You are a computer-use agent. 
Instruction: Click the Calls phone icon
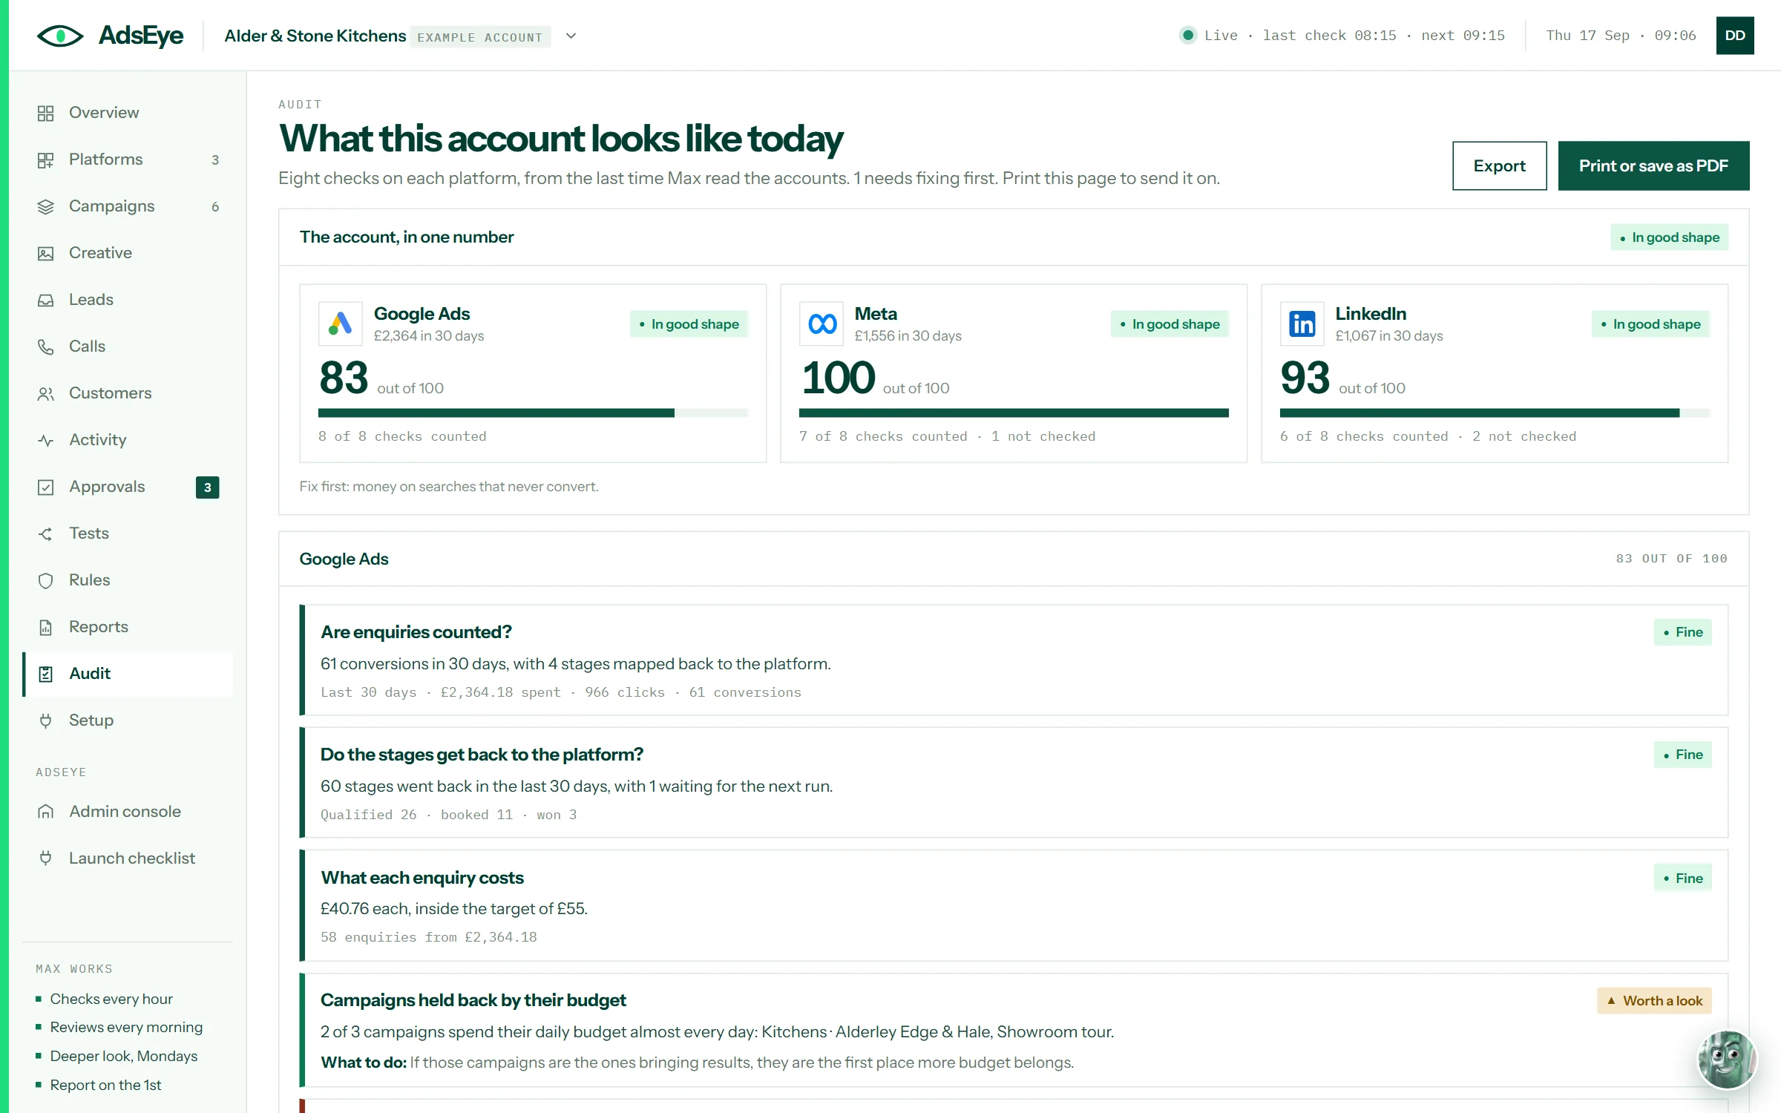tap(46, 347)
